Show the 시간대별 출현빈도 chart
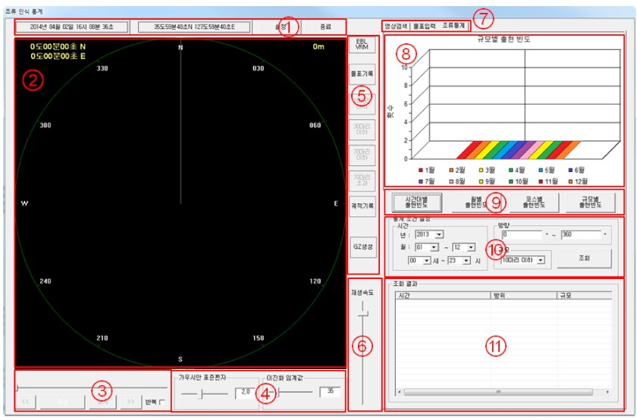The width and height of the screenshot is (637, 420). (x=417, y=202)
